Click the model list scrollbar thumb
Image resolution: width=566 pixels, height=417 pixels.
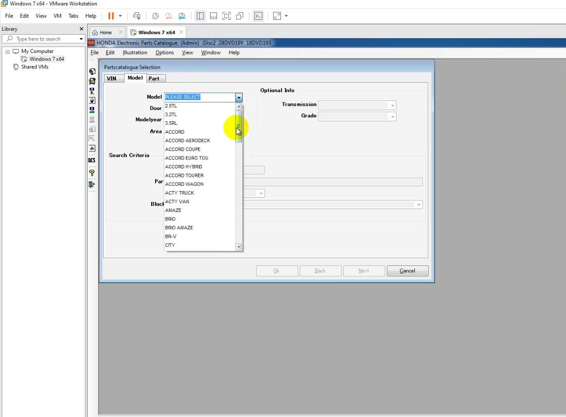(x=238, y=126)
